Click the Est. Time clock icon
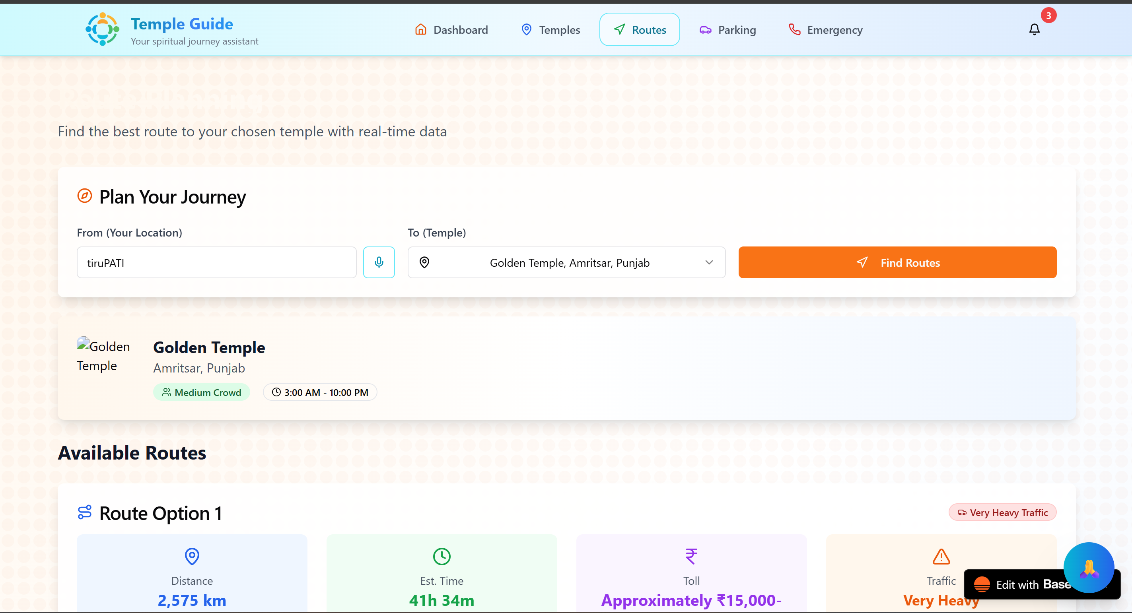1132x613 pixels. (441, 557)
